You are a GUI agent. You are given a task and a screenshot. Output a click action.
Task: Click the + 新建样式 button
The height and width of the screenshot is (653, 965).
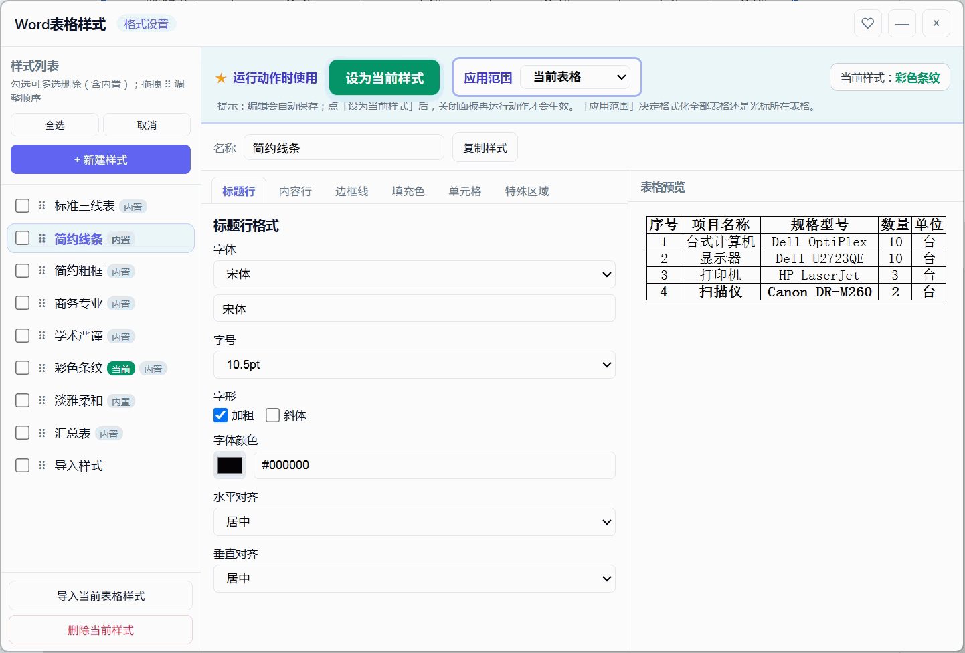(100, 159)
